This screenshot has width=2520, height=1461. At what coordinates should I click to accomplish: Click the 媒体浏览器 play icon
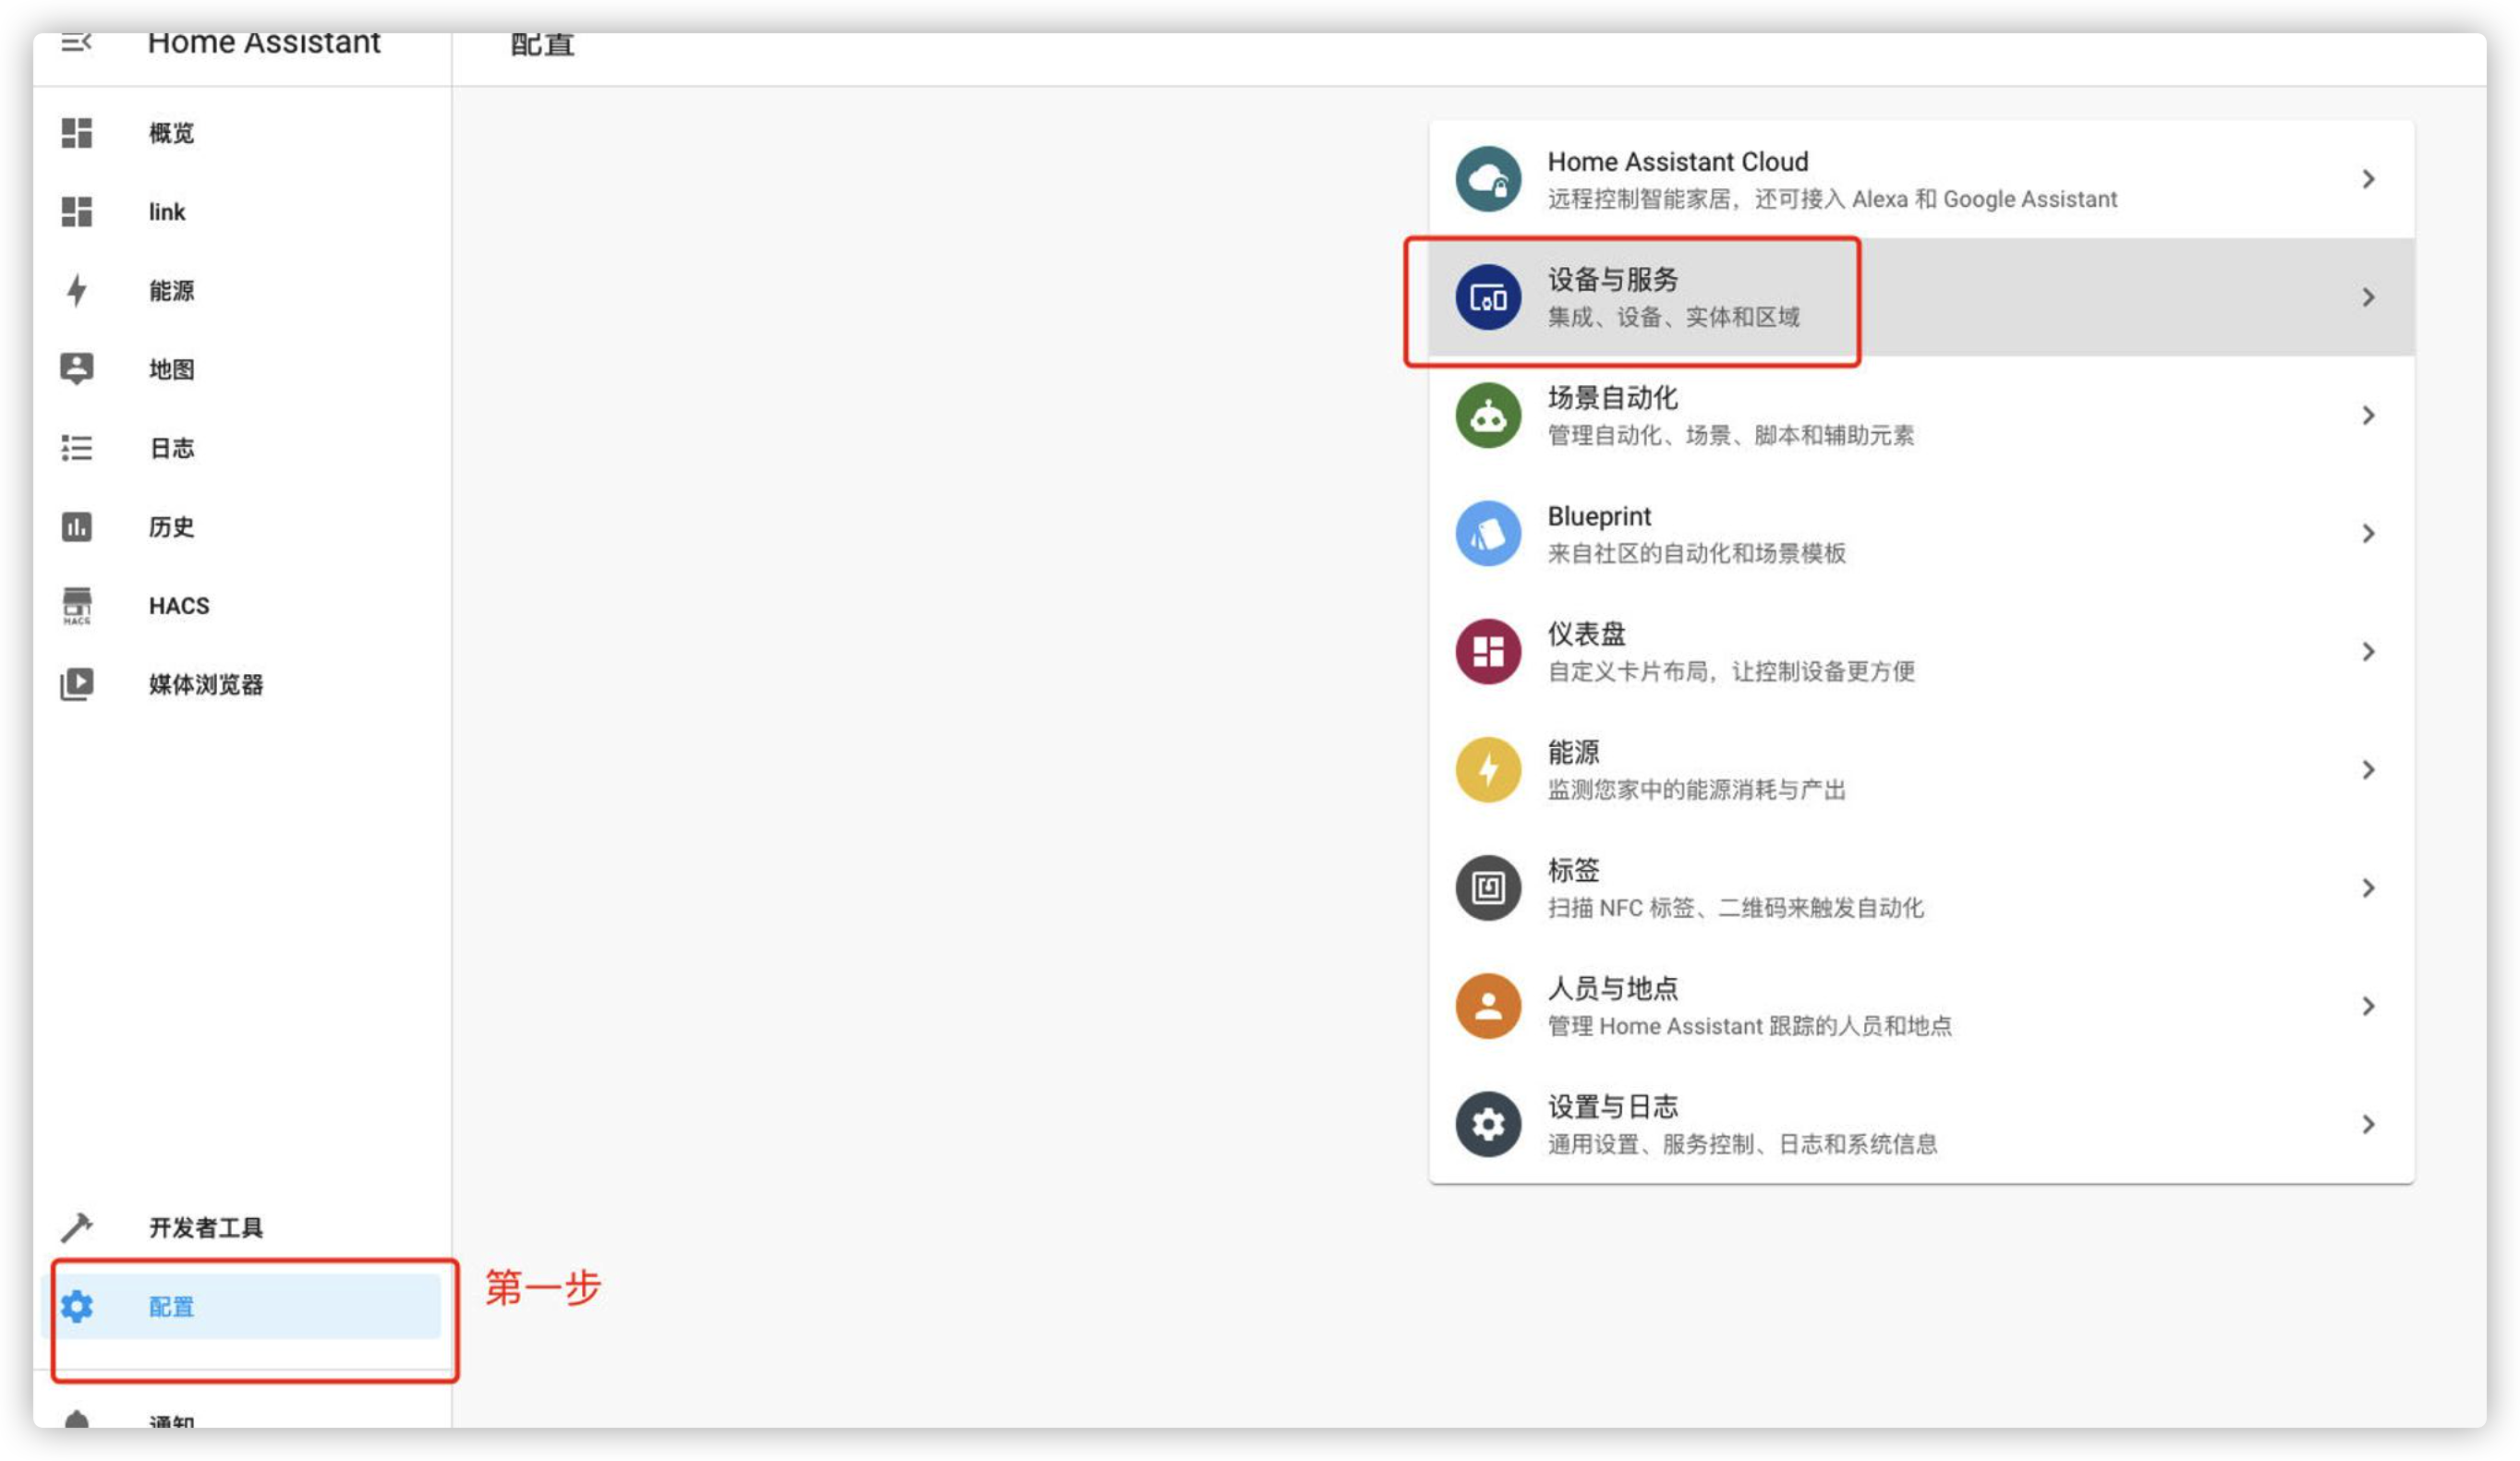point(76,685)
